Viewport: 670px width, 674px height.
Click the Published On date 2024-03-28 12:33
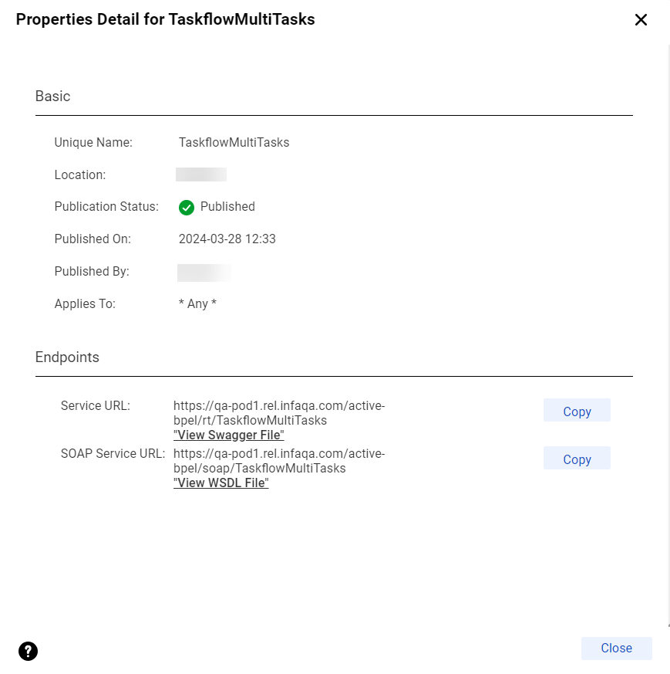click(227, 239)
